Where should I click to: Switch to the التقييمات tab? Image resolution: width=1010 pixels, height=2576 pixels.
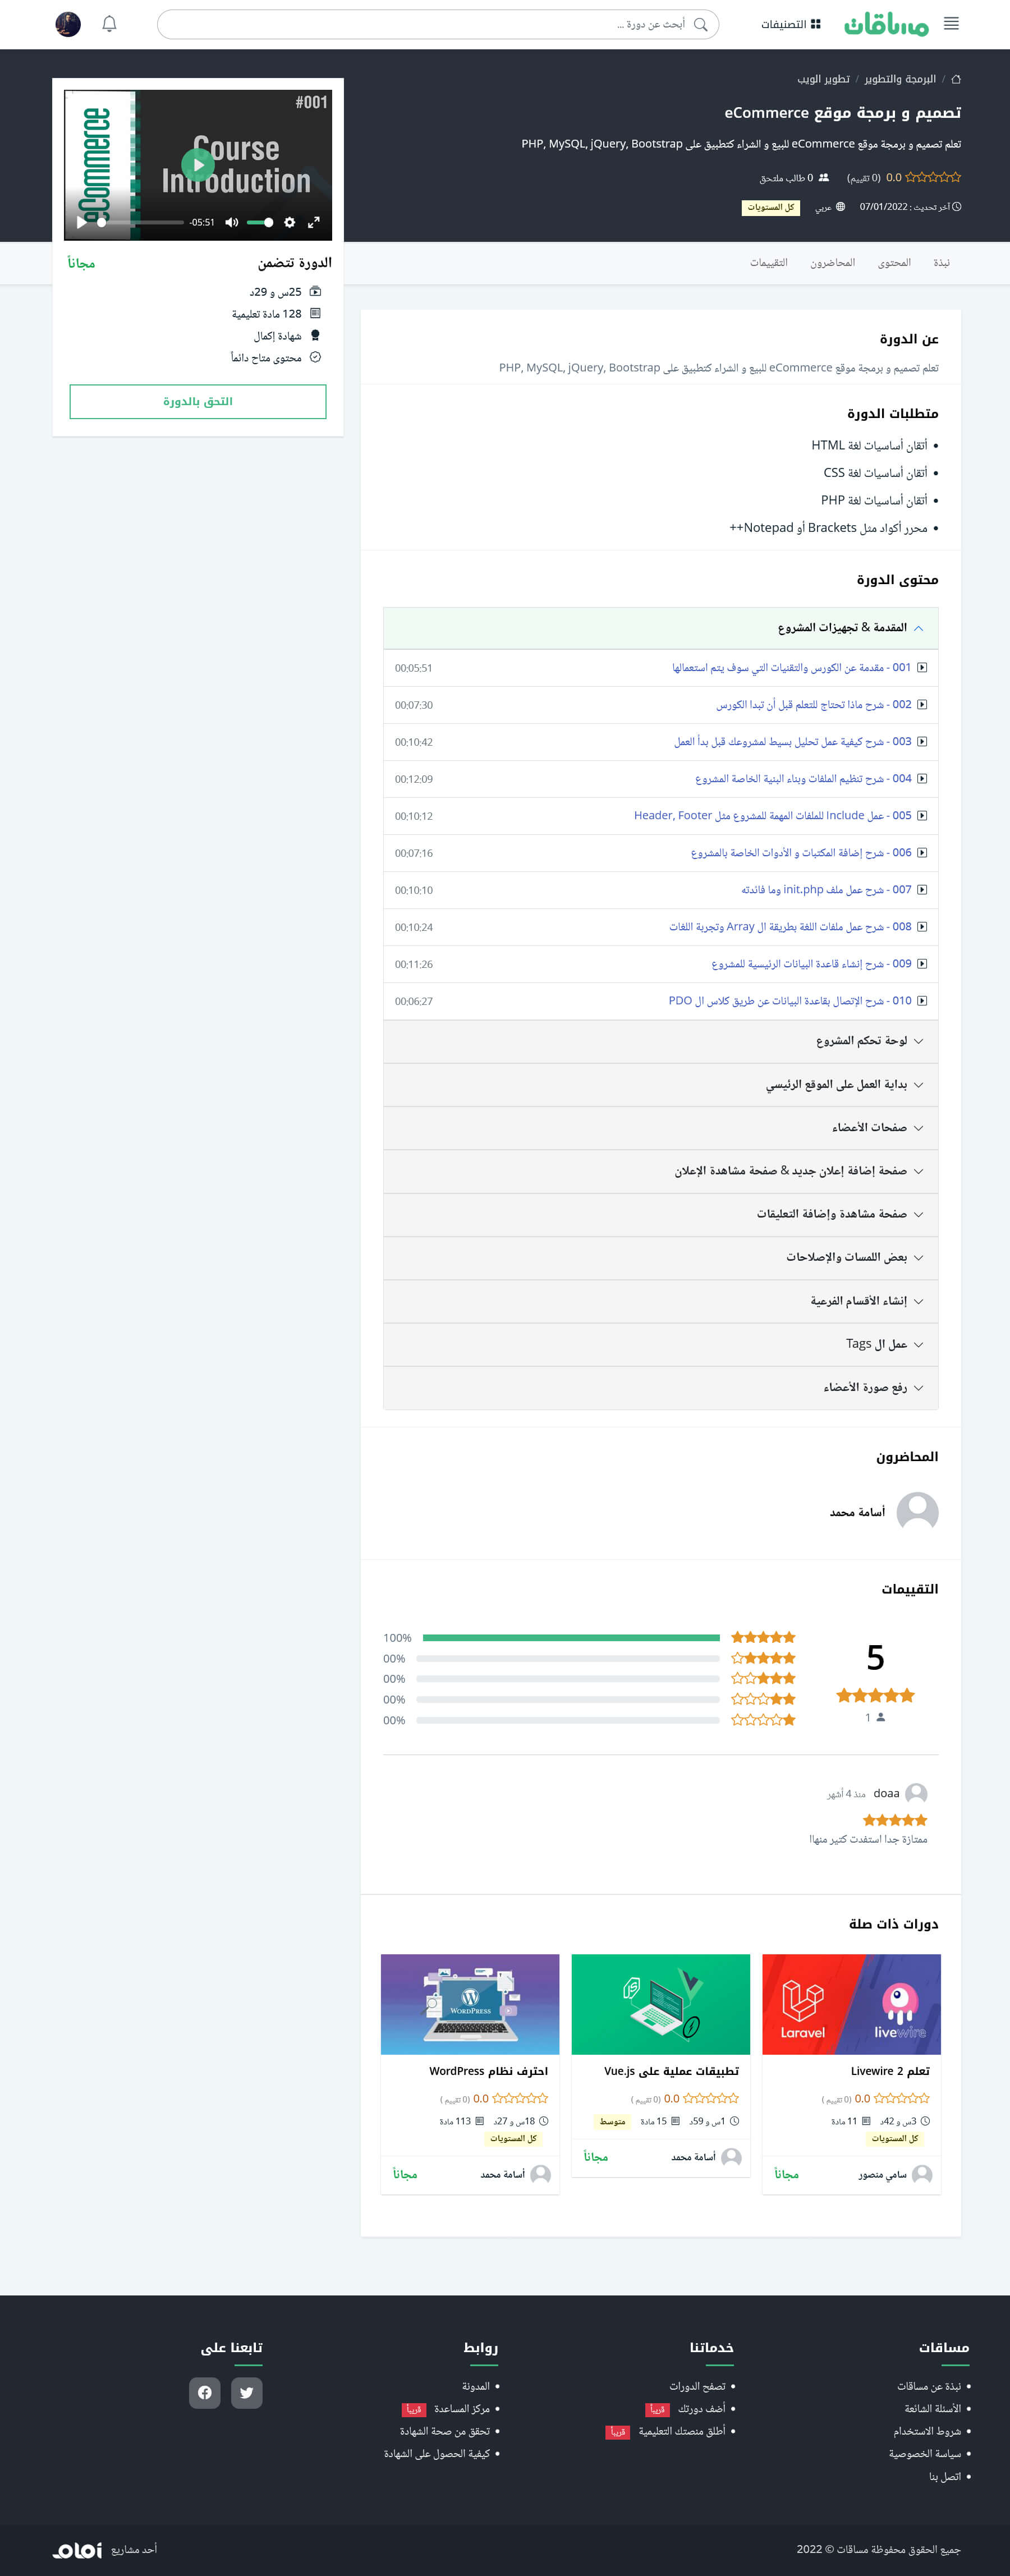pyautogui.click(x=769, y=263)
